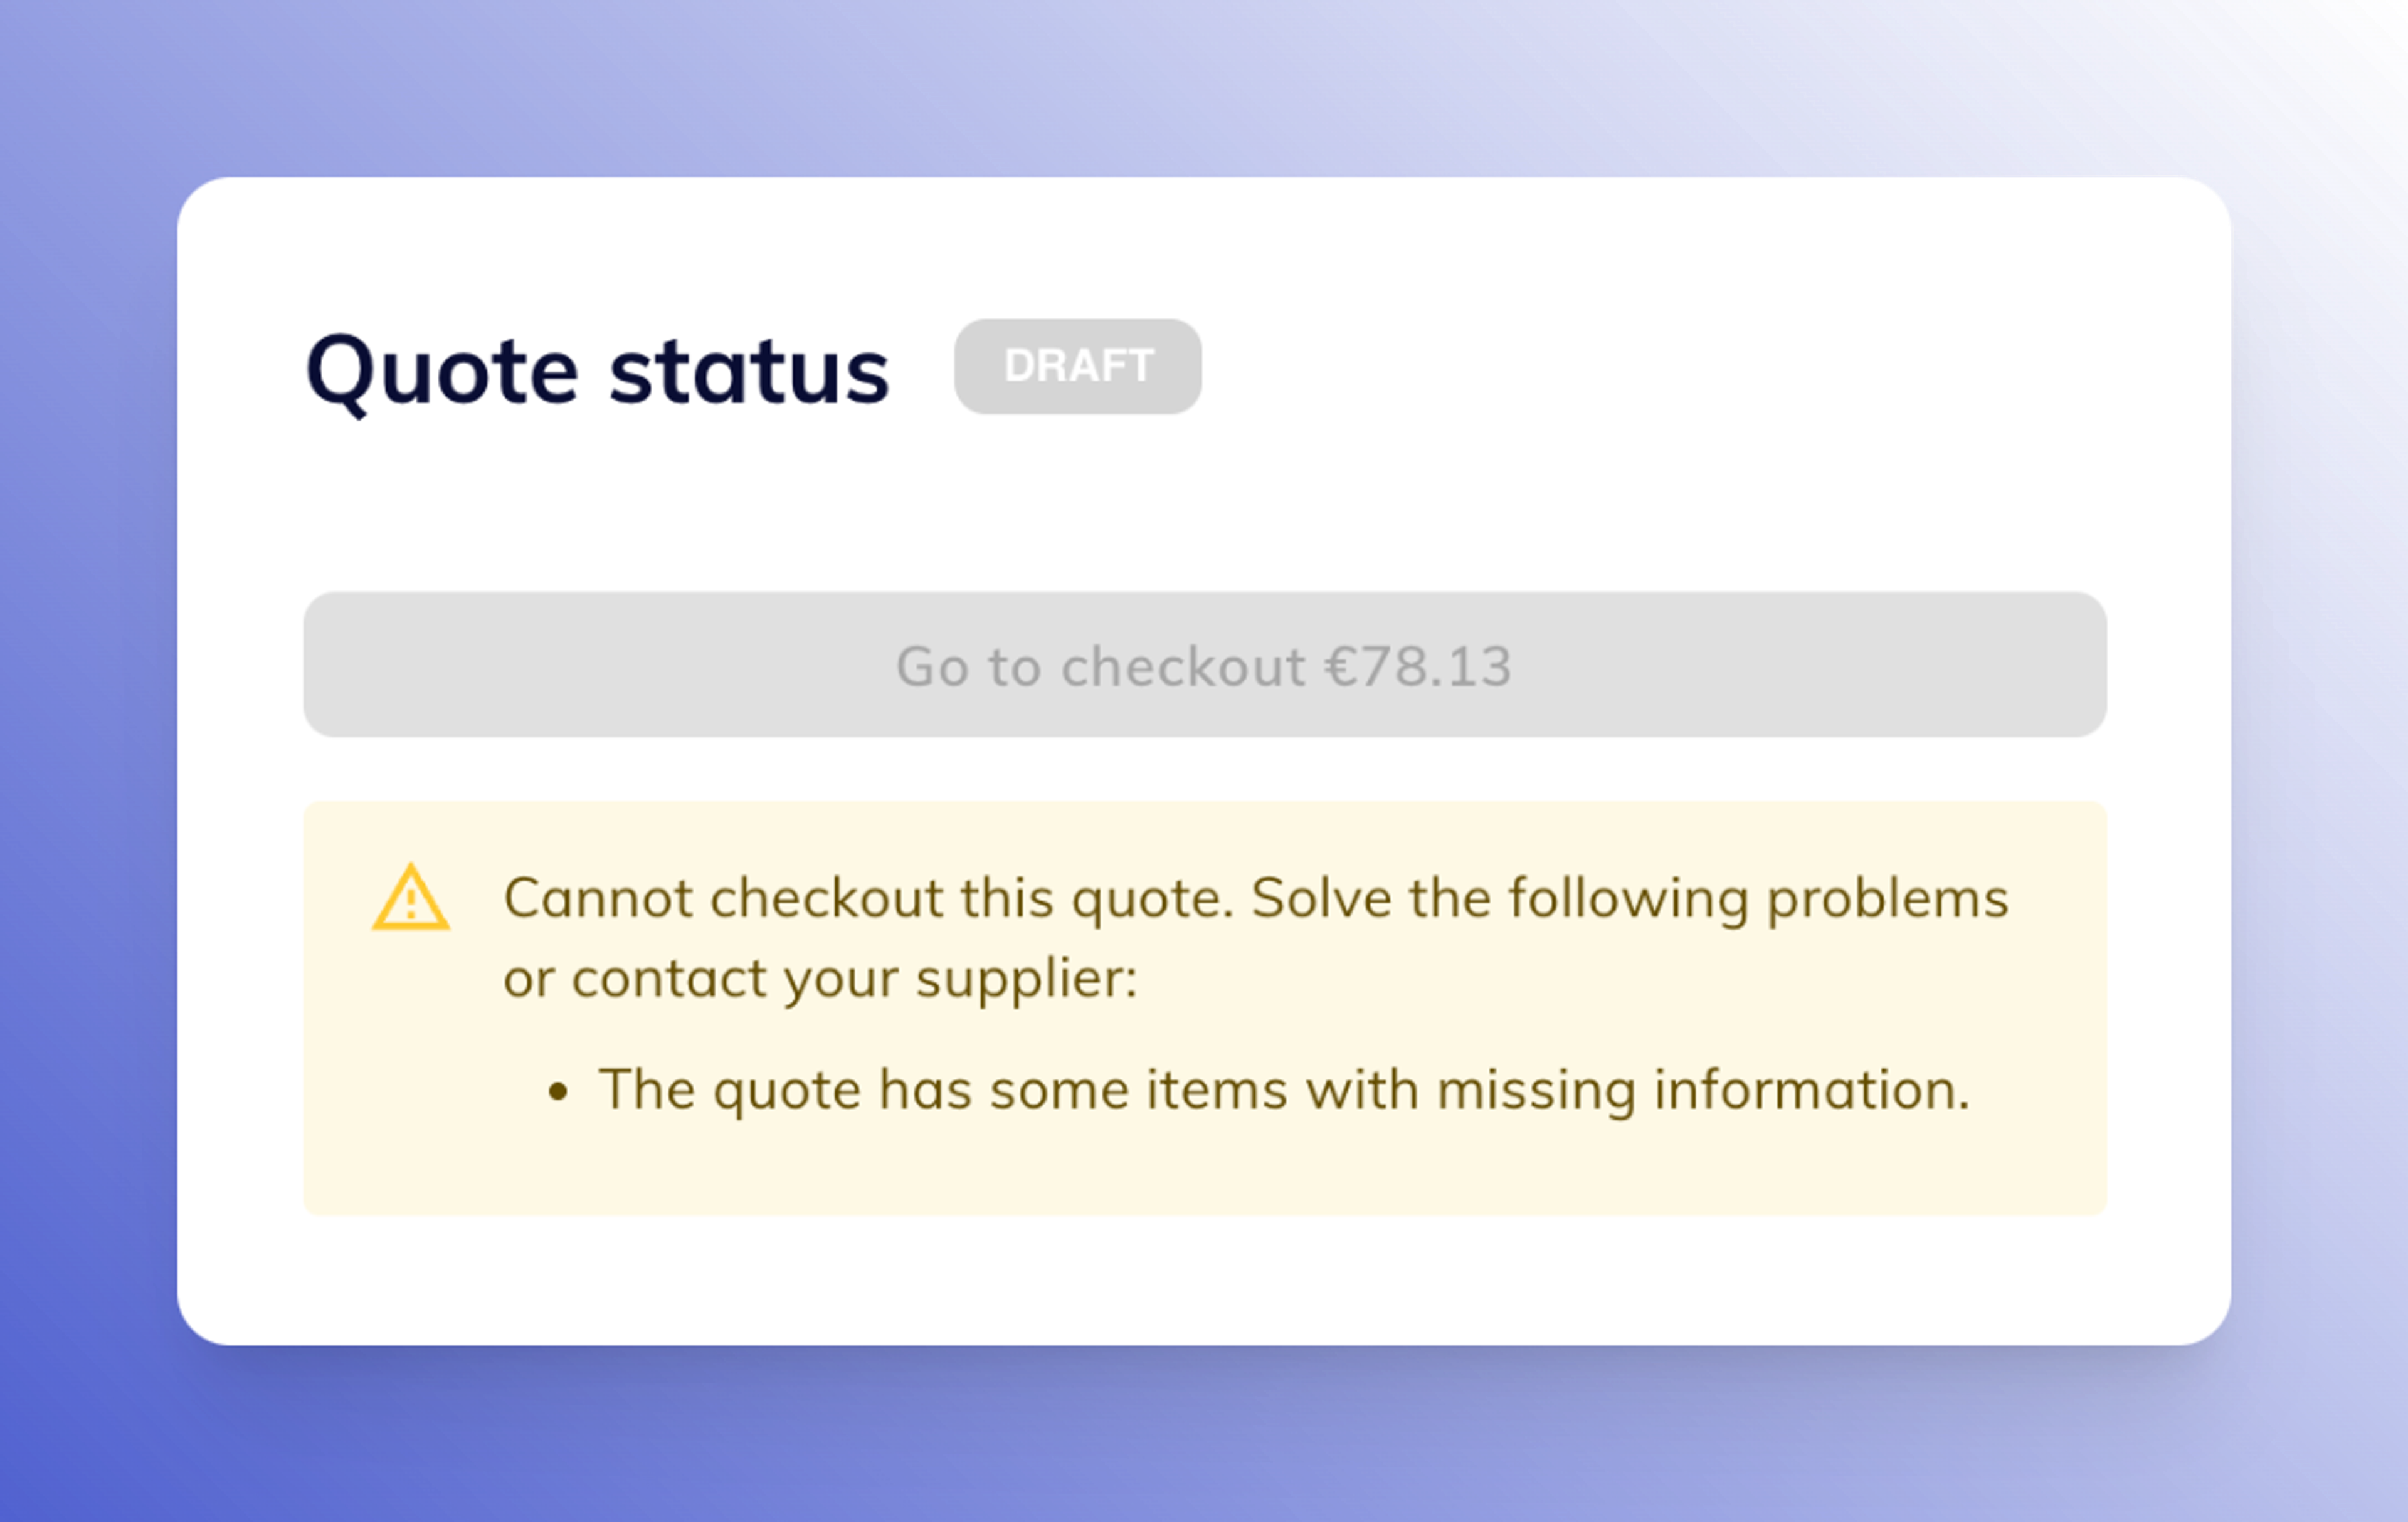Click the "Quote status" heading
The width and height of the screenshot is (2408, 1522).
[597, 370]
